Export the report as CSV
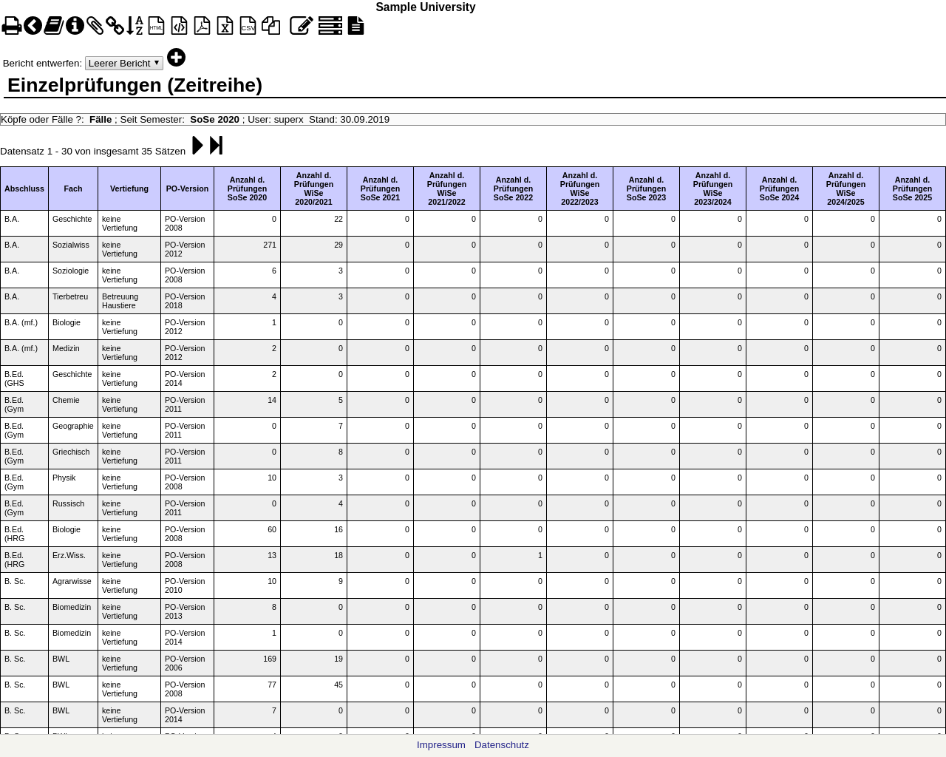This screenshot has height=757, width=946. click(x=248, y=27)
